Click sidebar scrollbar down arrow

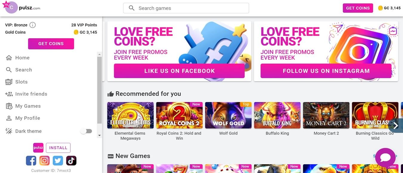tap(99, 135)
